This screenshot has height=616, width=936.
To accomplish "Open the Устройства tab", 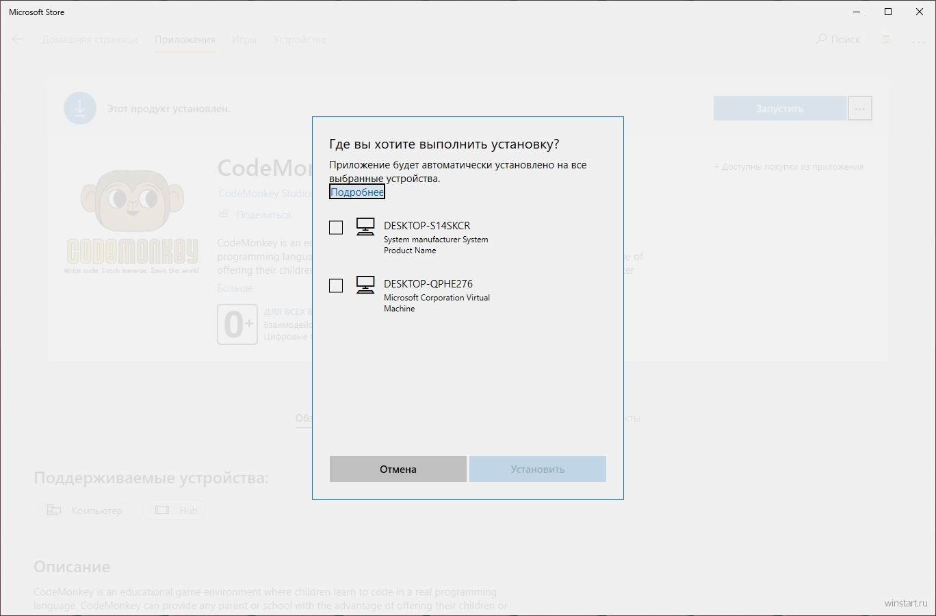I will 300,40.
